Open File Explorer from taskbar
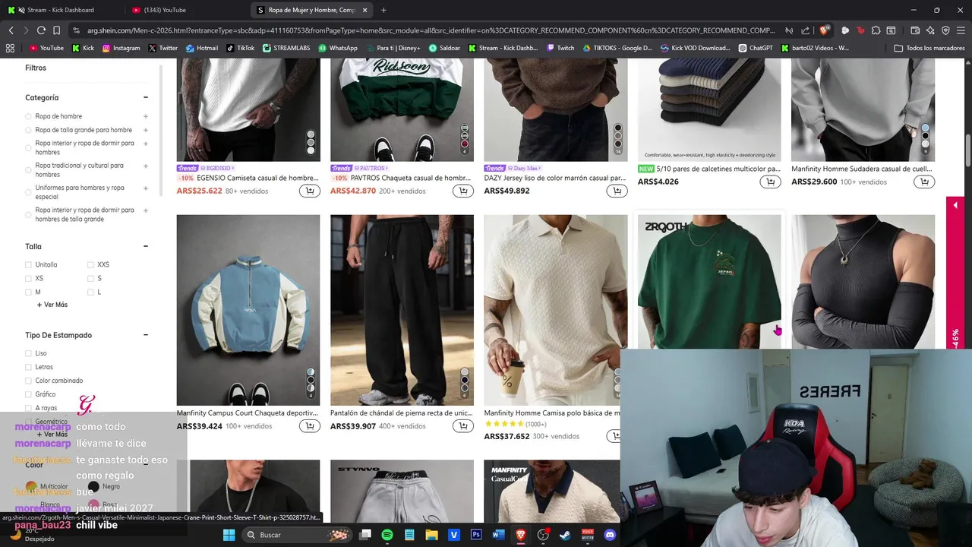 [x=431, y=535]
